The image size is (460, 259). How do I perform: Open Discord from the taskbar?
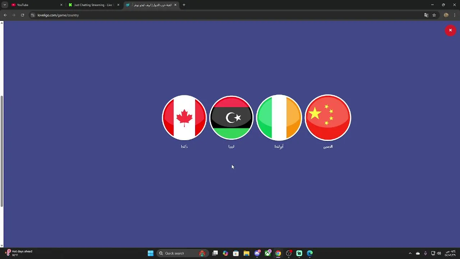tap(257, 253)
